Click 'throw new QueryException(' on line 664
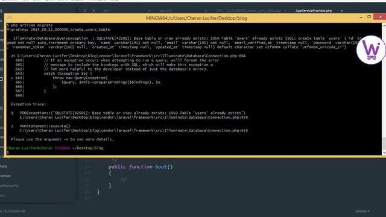Viewport: 386px width, 217px height. (80, 78)
